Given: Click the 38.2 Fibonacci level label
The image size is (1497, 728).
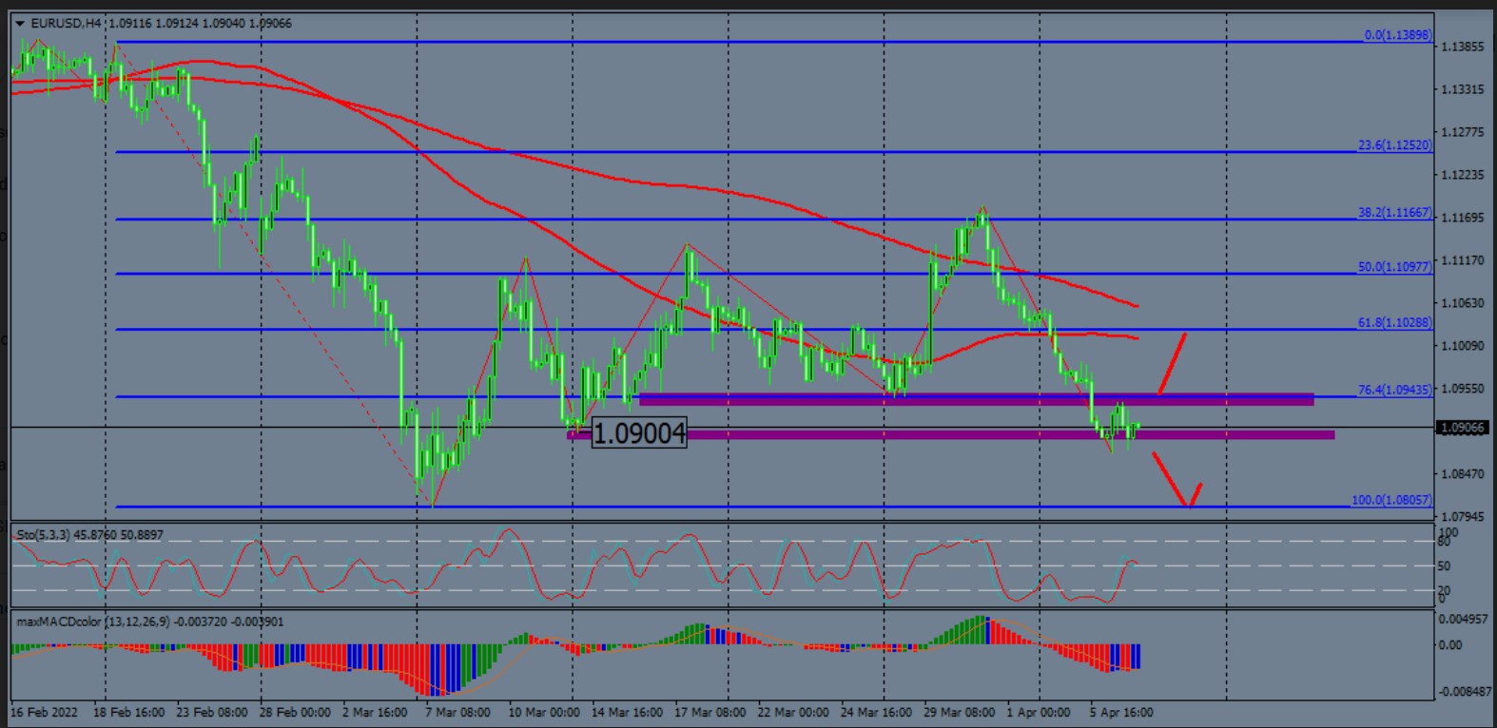Looking at the screenshot, I should (x=1393, y=213).
